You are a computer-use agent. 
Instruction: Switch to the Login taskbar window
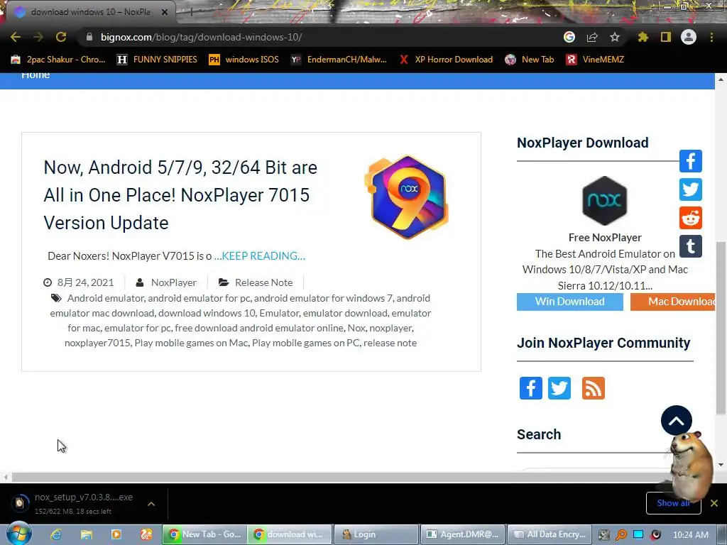(376, 534)
